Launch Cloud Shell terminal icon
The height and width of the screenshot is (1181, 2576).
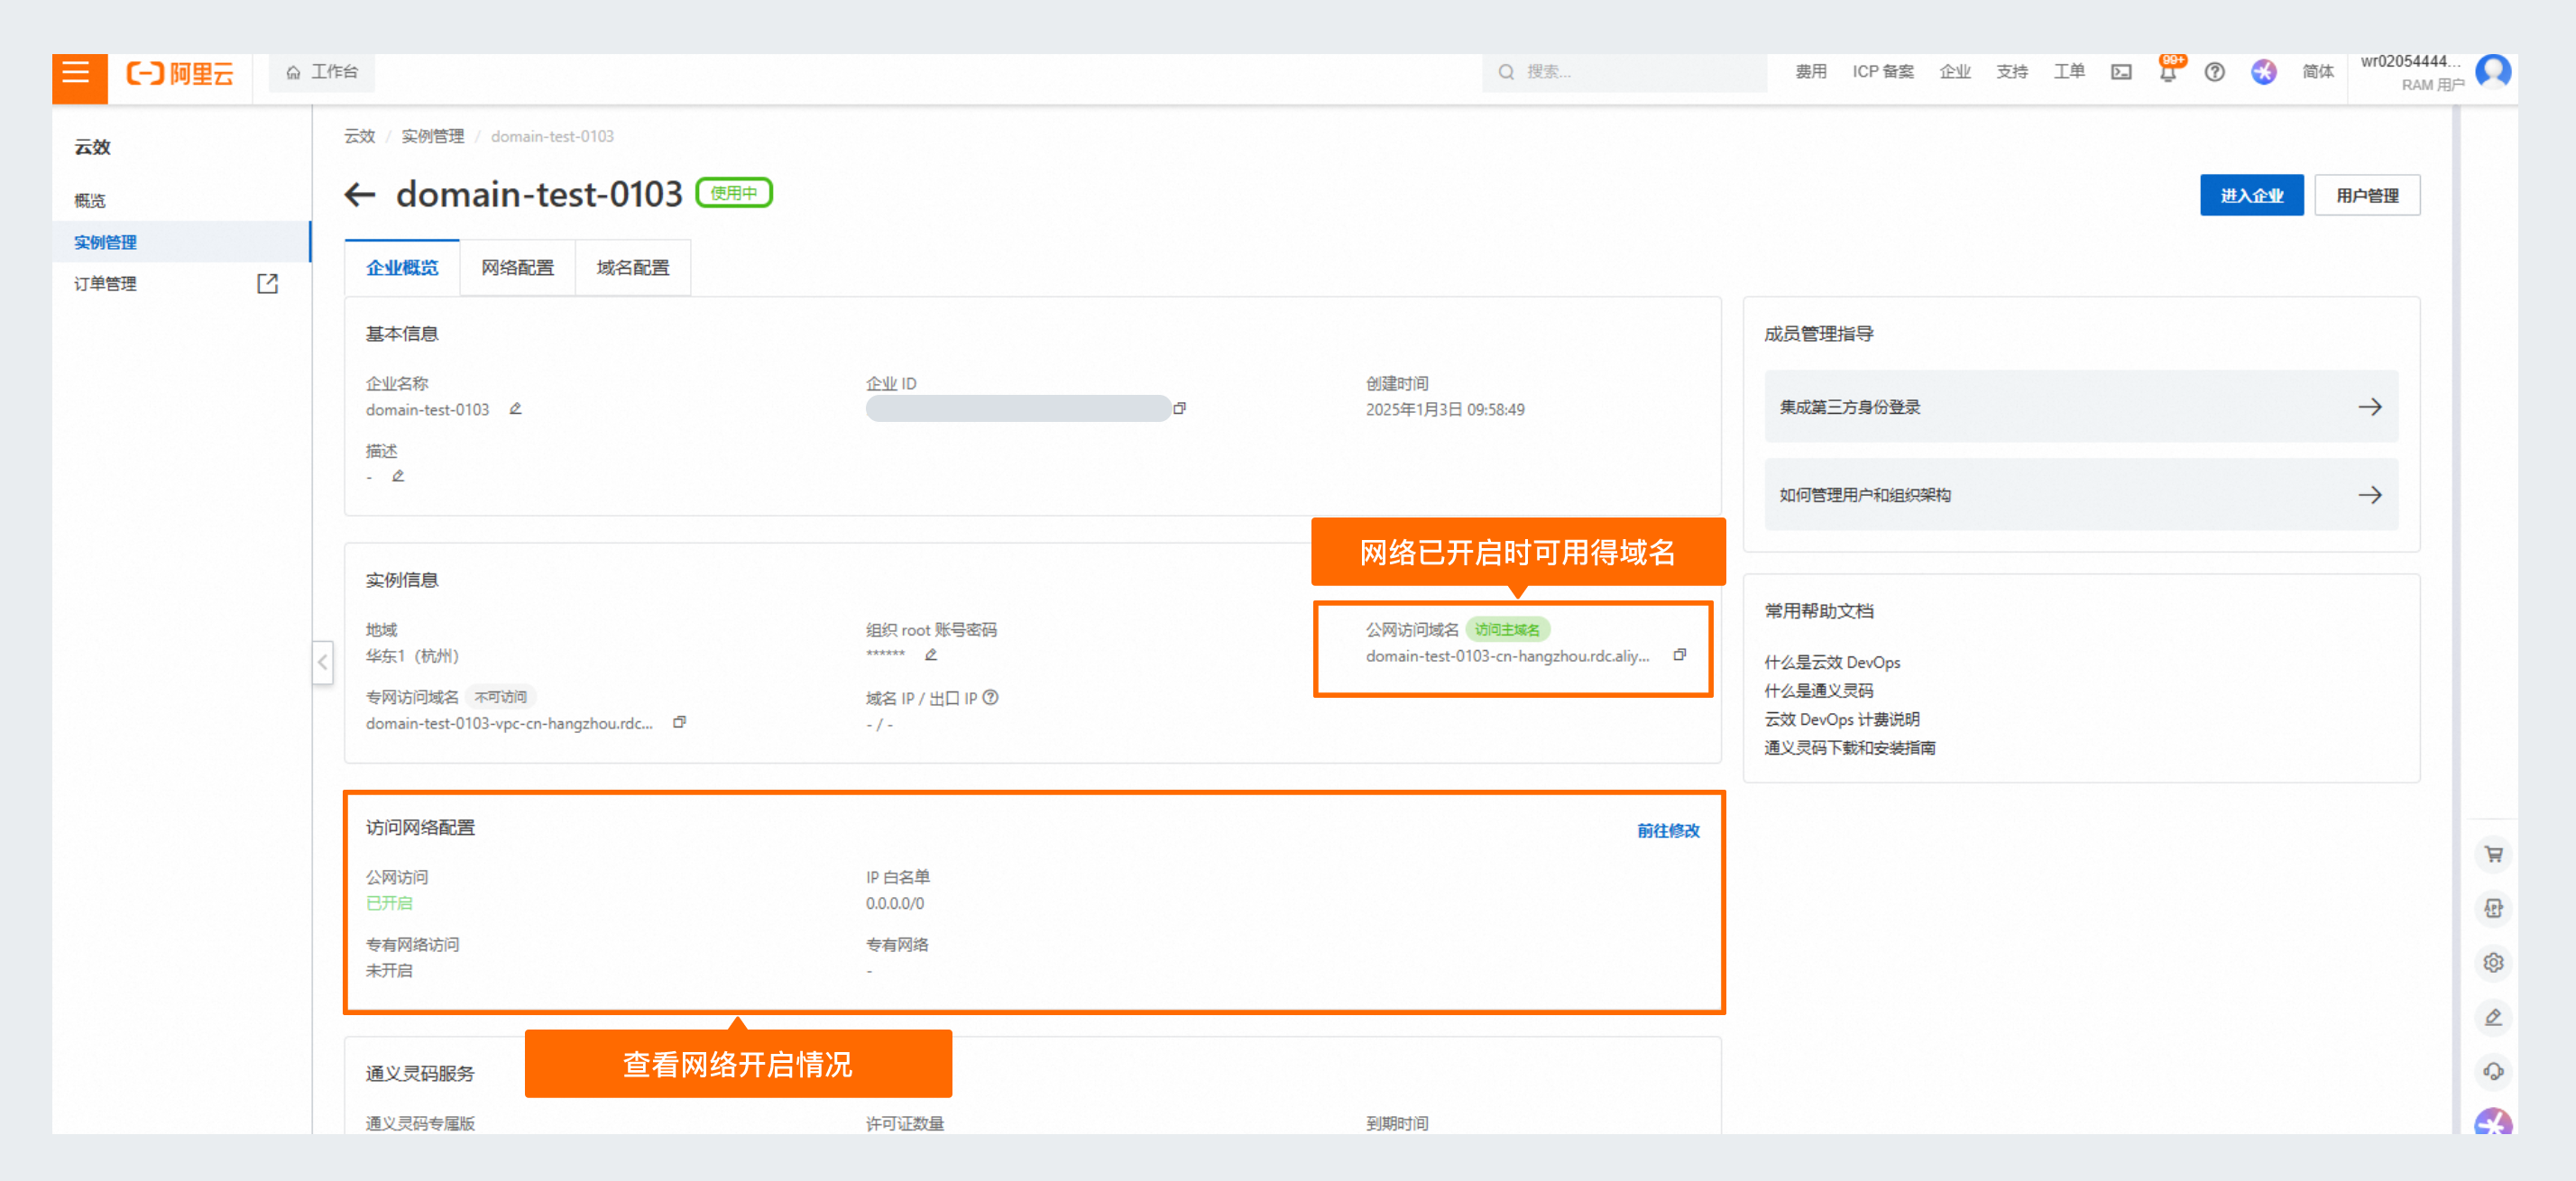(x=2121, y=72)
